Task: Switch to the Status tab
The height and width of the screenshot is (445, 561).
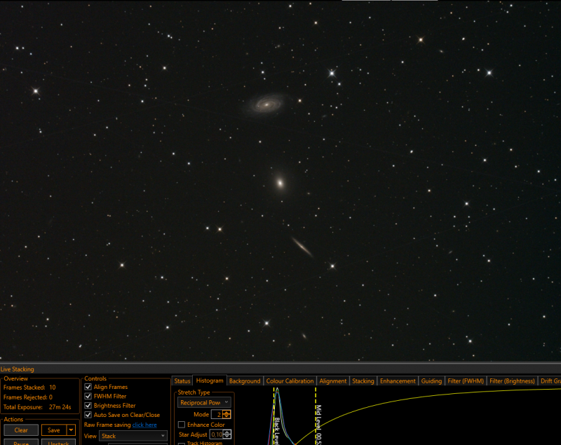Action: [x=182, y=381]
